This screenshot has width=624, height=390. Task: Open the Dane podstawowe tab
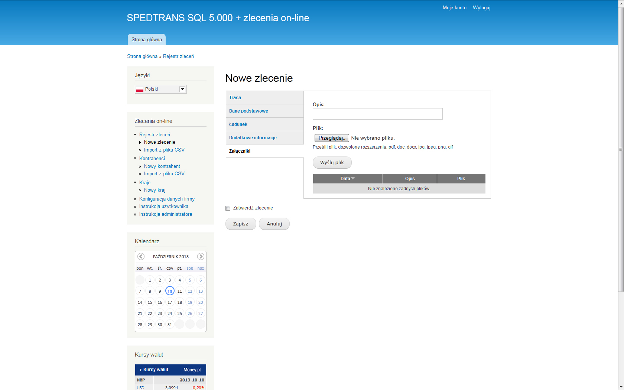[x=264, y=111]
